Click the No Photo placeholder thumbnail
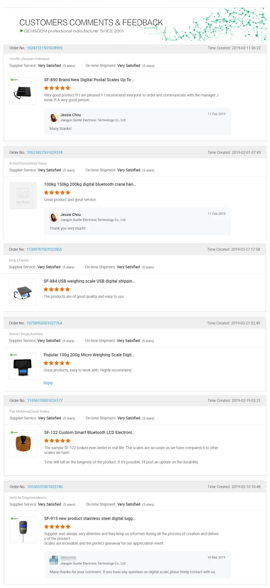This screenshot has height=588, width=270. (x=23, y=196)
